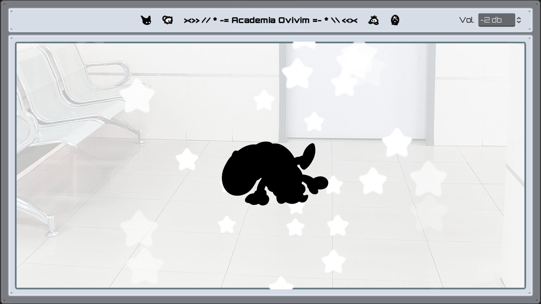Click the spiky-haired creature icon
Viewport: 541px width, 304px height.
(373, 20)
